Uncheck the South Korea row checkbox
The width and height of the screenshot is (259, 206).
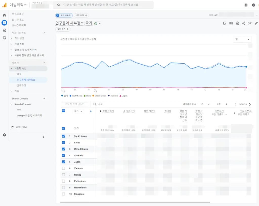tap(63, 136)
